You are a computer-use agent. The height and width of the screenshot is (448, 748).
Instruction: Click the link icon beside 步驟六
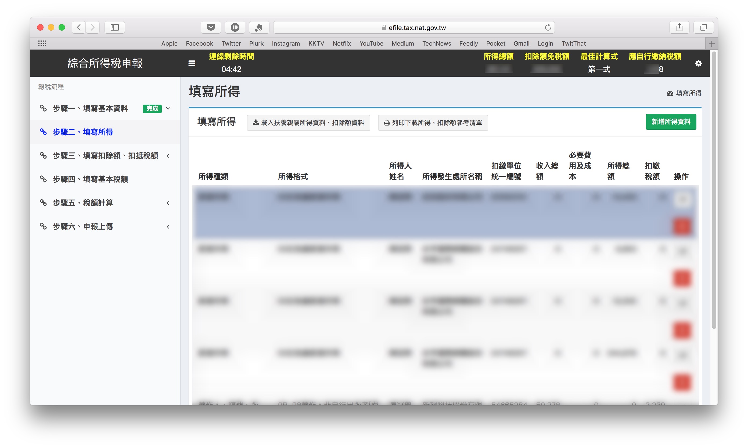tap(43, 226)
